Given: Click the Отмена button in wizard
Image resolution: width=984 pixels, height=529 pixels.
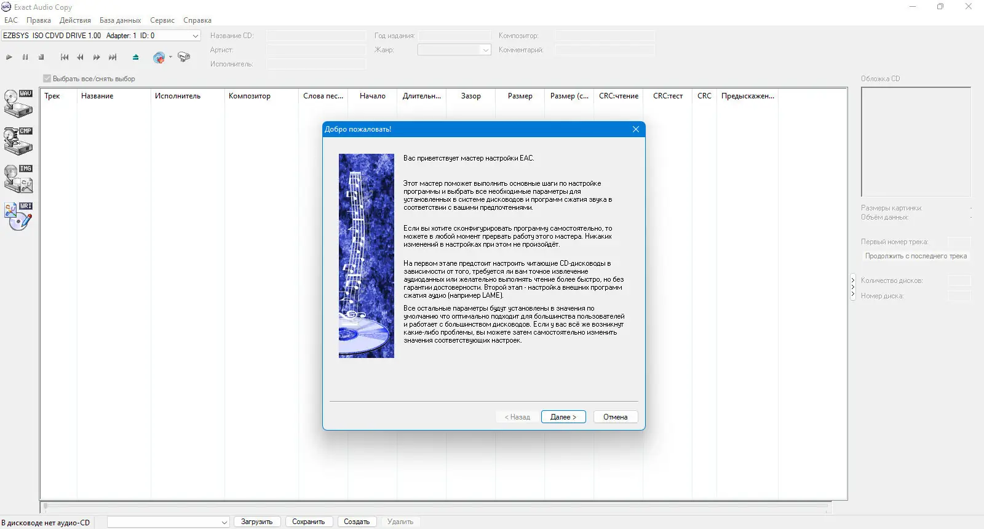Looking at the screenshot, I should pos(616,417).
